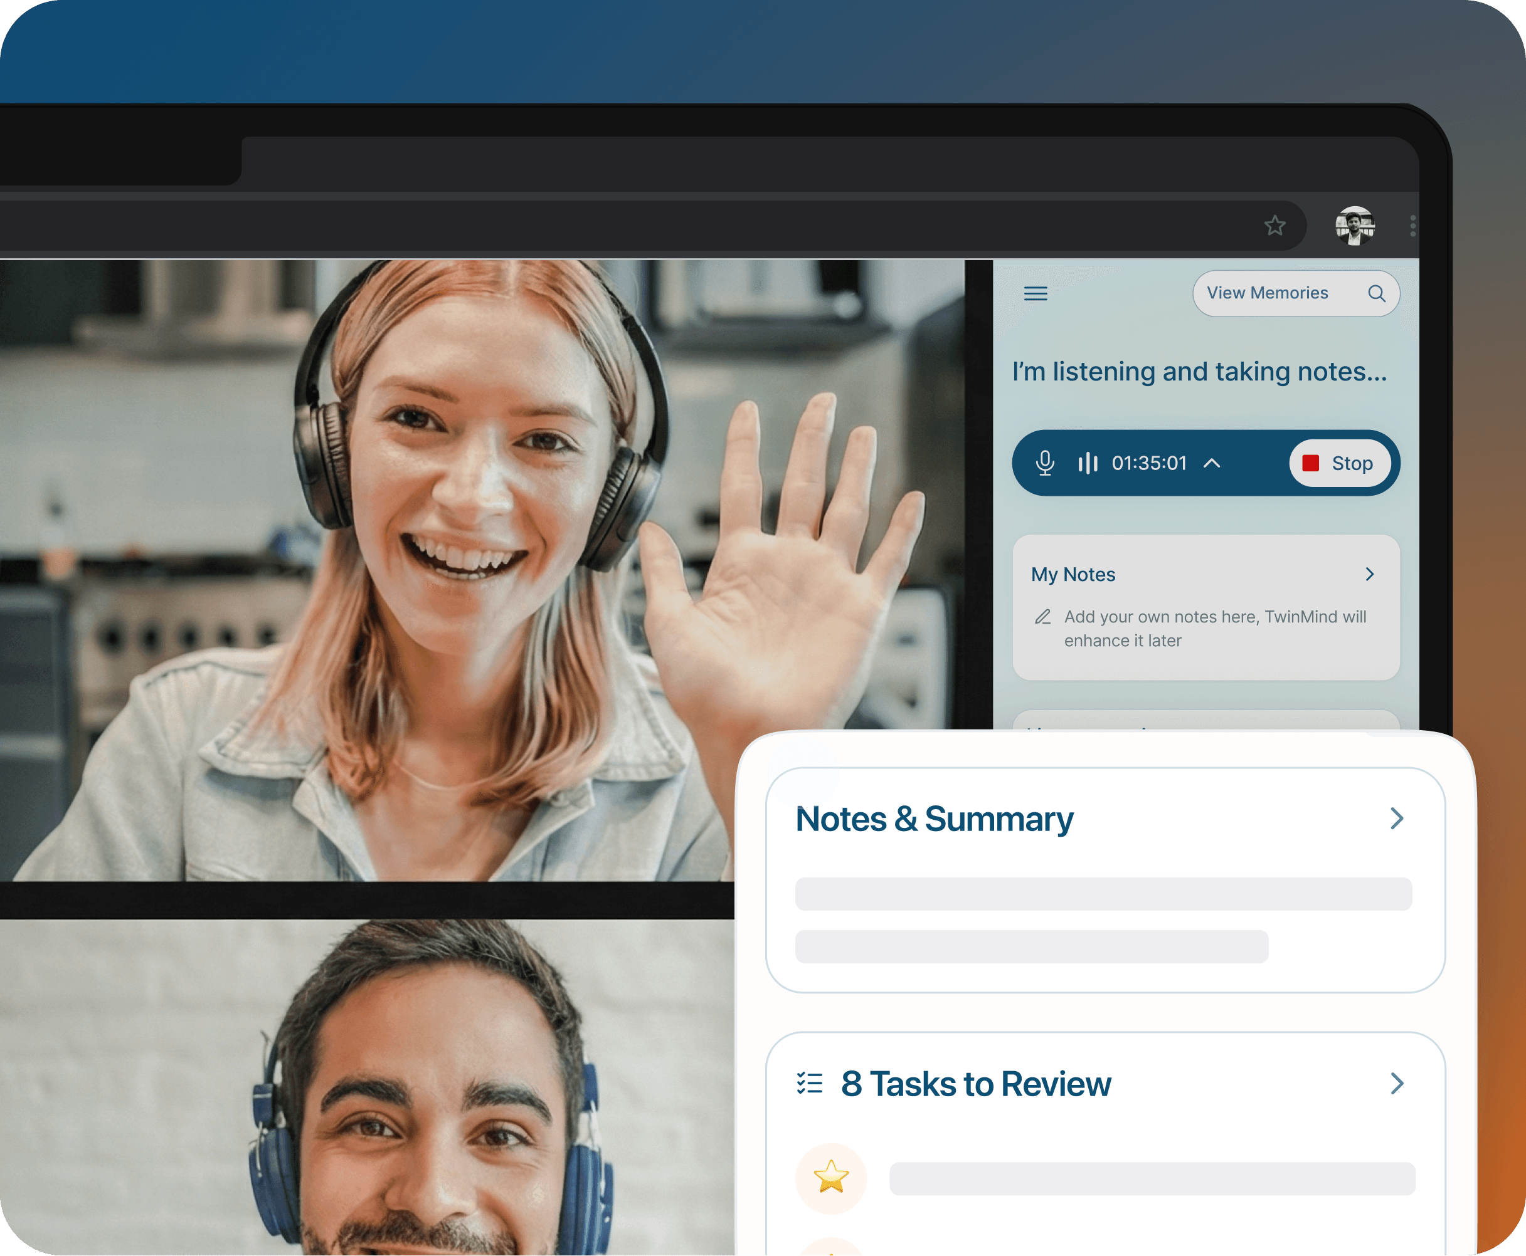Viewport: 1526px width, 1256px height.
Task: Open the browser profile avatar
Action: point(1354,226)
